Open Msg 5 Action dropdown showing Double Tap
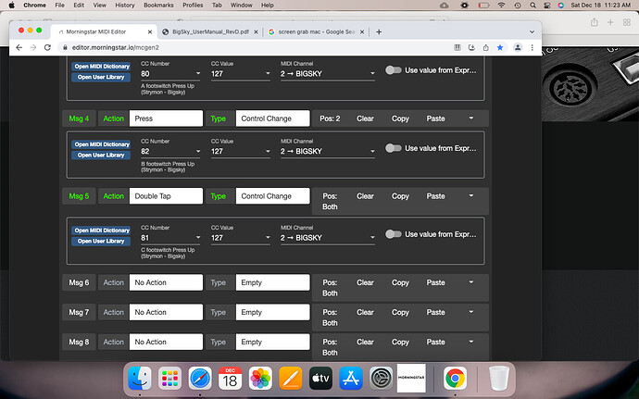This screenshot has width=639, height=399. (166, 196)
